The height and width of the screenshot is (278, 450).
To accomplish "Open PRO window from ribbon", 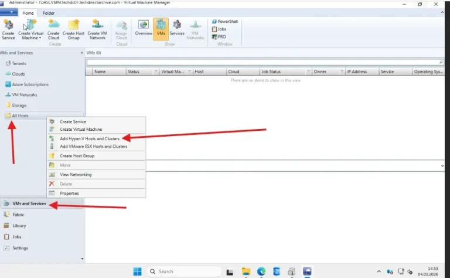I will (x=219, y=37).
